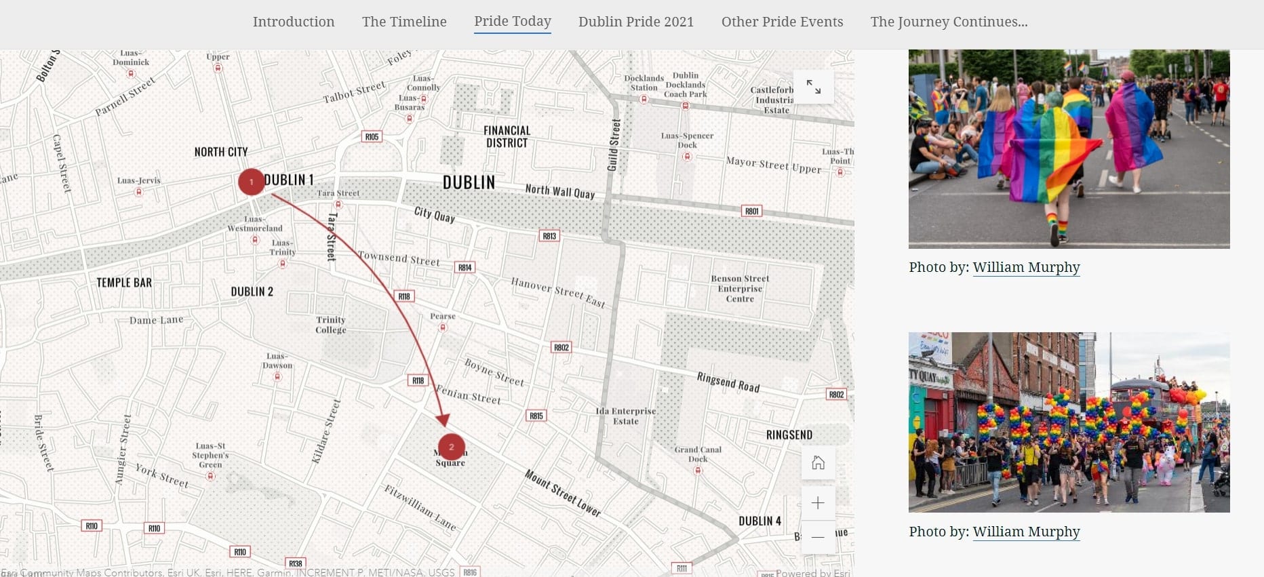Zoom in on the map
The width and height of the screenshot is (1264, 577).
tap(818, 503)
